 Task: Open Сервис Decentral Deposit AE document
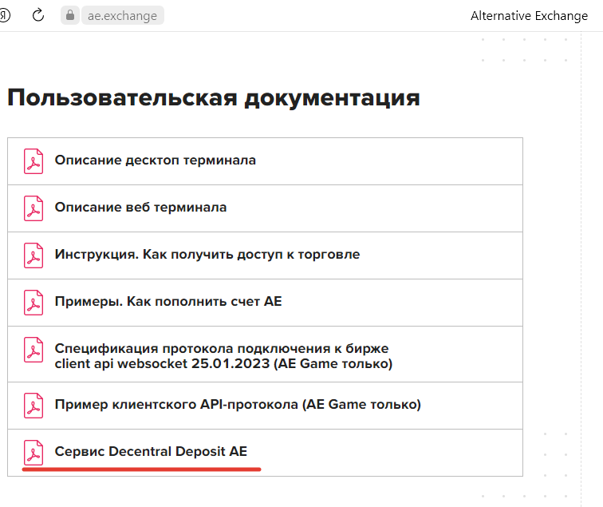click(151, 452)
